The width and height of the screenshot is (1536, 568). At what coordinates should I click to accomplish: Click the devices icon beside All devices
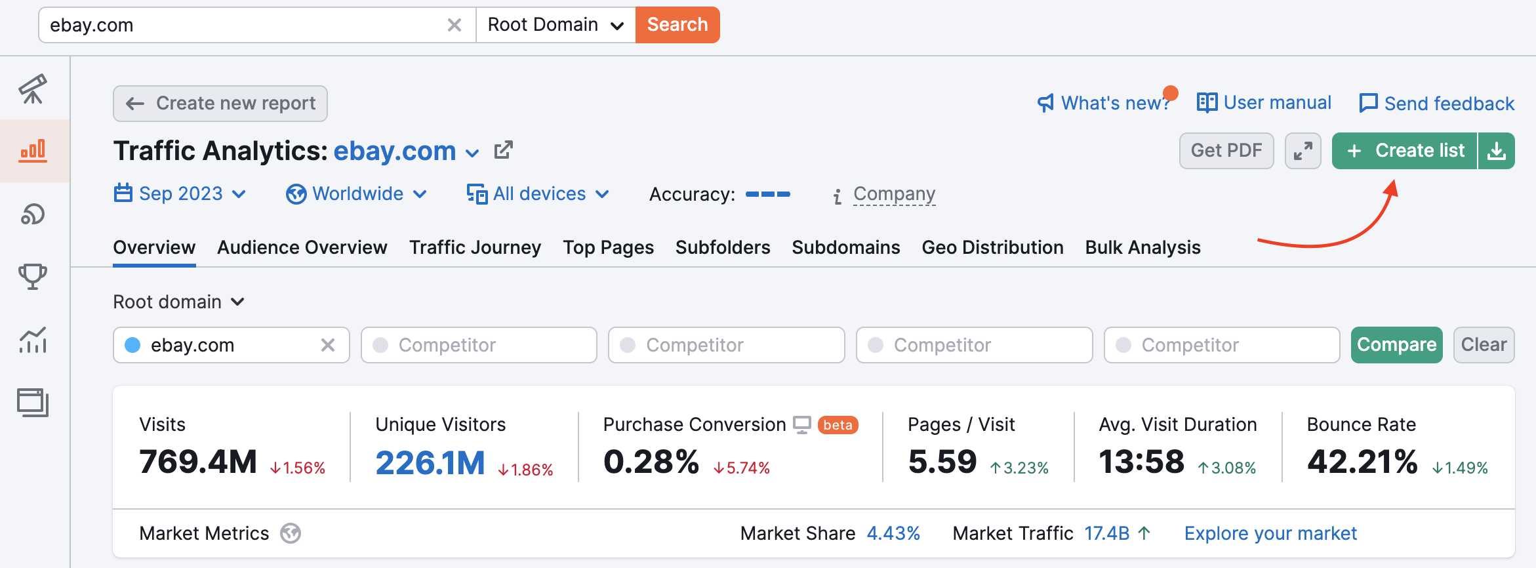tap(477, 194)
